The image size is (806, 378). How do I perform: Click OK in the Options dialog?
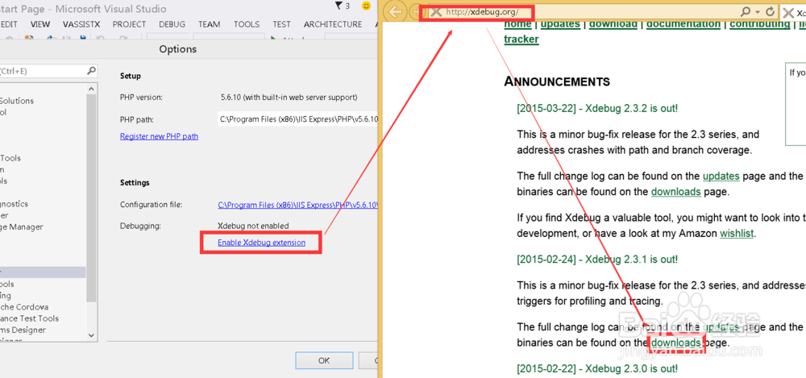[324, 360]
